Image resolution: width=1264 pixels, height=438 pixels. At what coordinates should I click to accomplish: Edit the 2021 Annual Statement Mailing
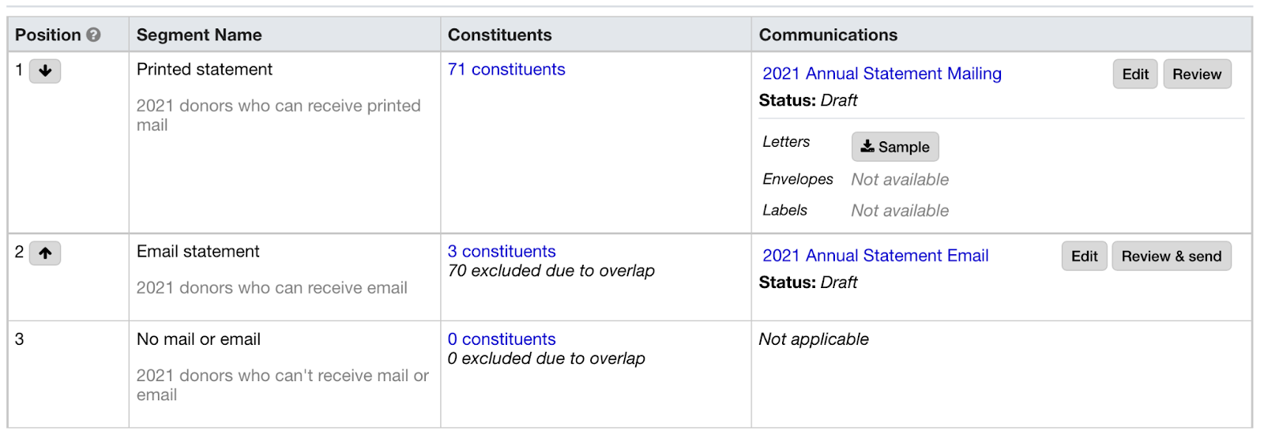1135,74
